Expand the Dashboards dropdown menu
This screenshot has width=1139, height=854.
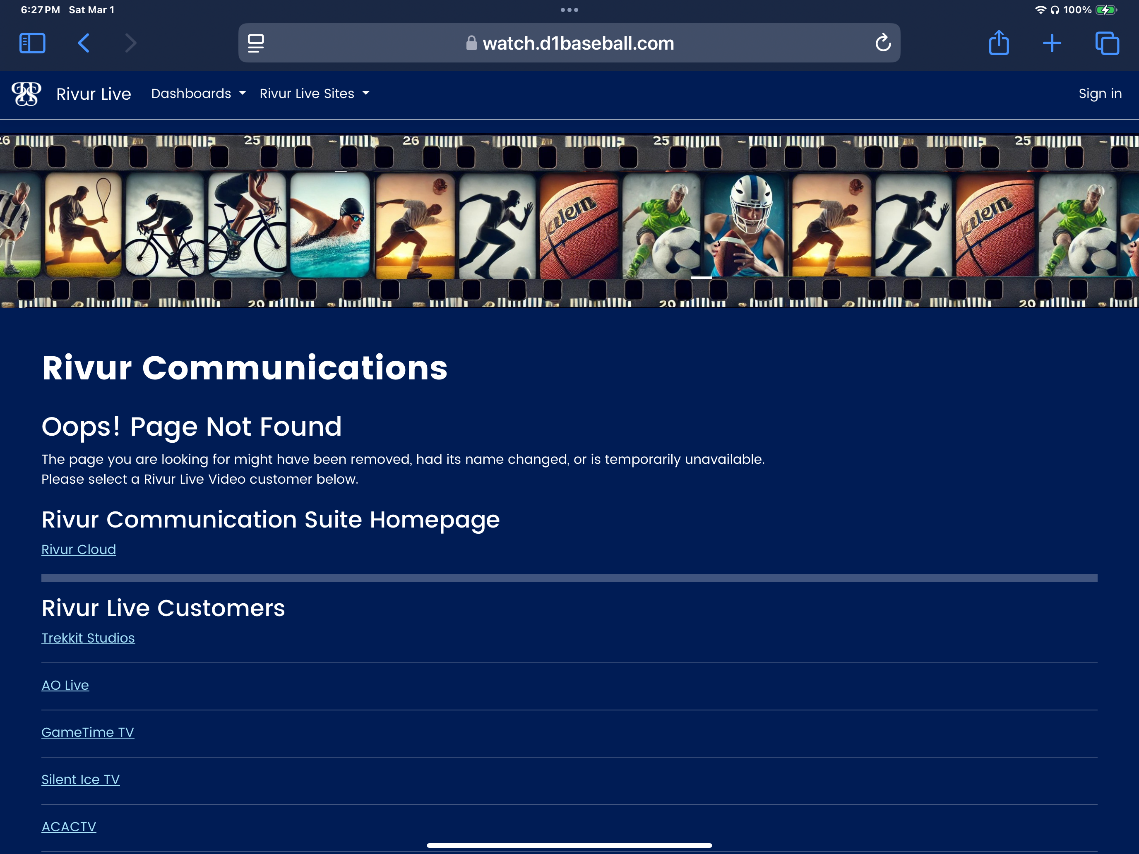tap(198, 94)
